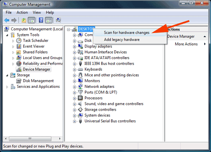Click the Up one level folder icon
Screen dimensions: 211x152
tap(24, 20)
